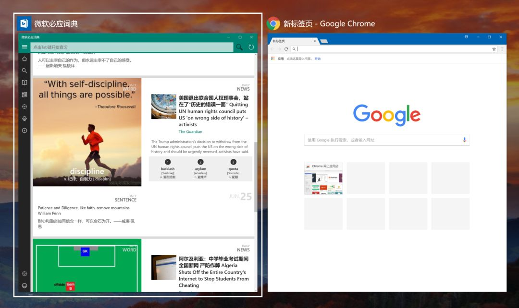Focus the Google search box

pyautogui.click(x=386, y=140)
